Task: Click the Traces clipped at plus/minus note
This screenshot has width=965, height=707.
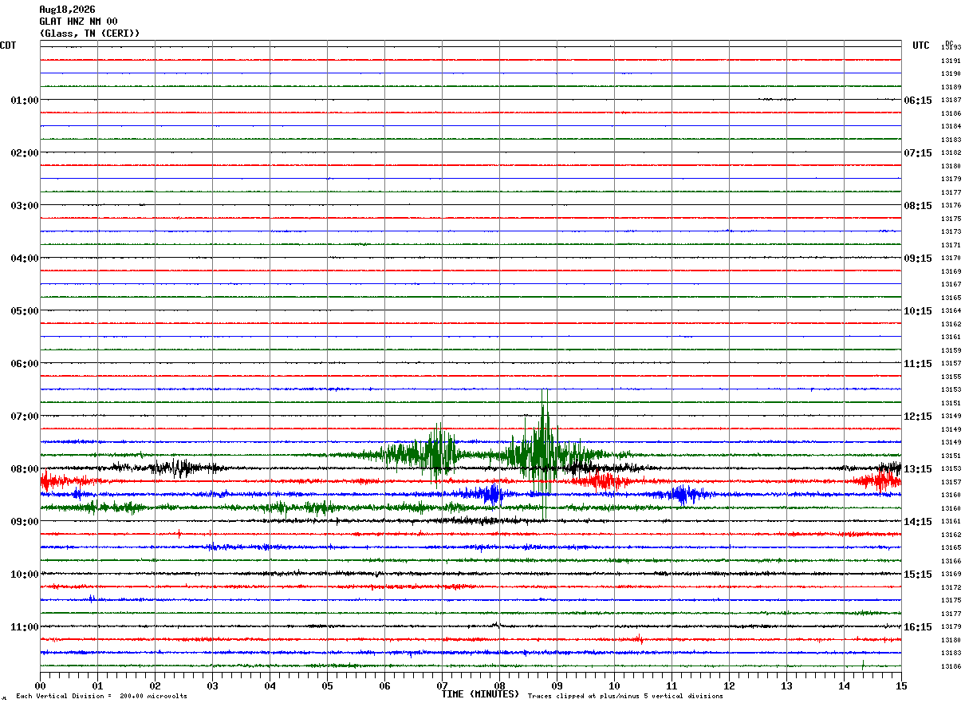Action: [625, 697]
